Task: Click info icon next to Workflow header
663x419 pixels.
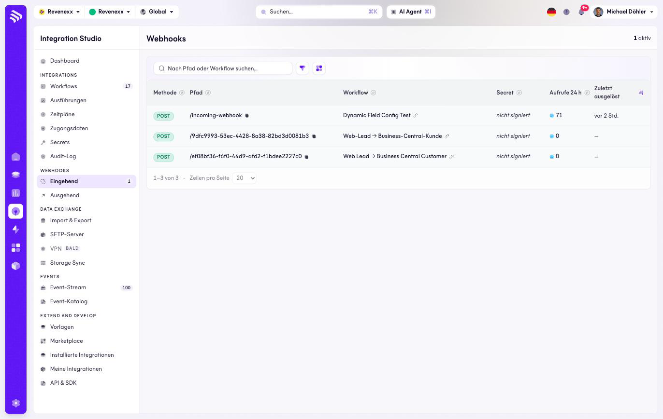Action: click(373, 93)
